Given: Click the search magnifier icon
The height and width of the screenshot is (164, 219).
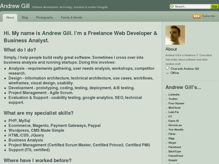Looking at the screenshot, I should [172, 6].
